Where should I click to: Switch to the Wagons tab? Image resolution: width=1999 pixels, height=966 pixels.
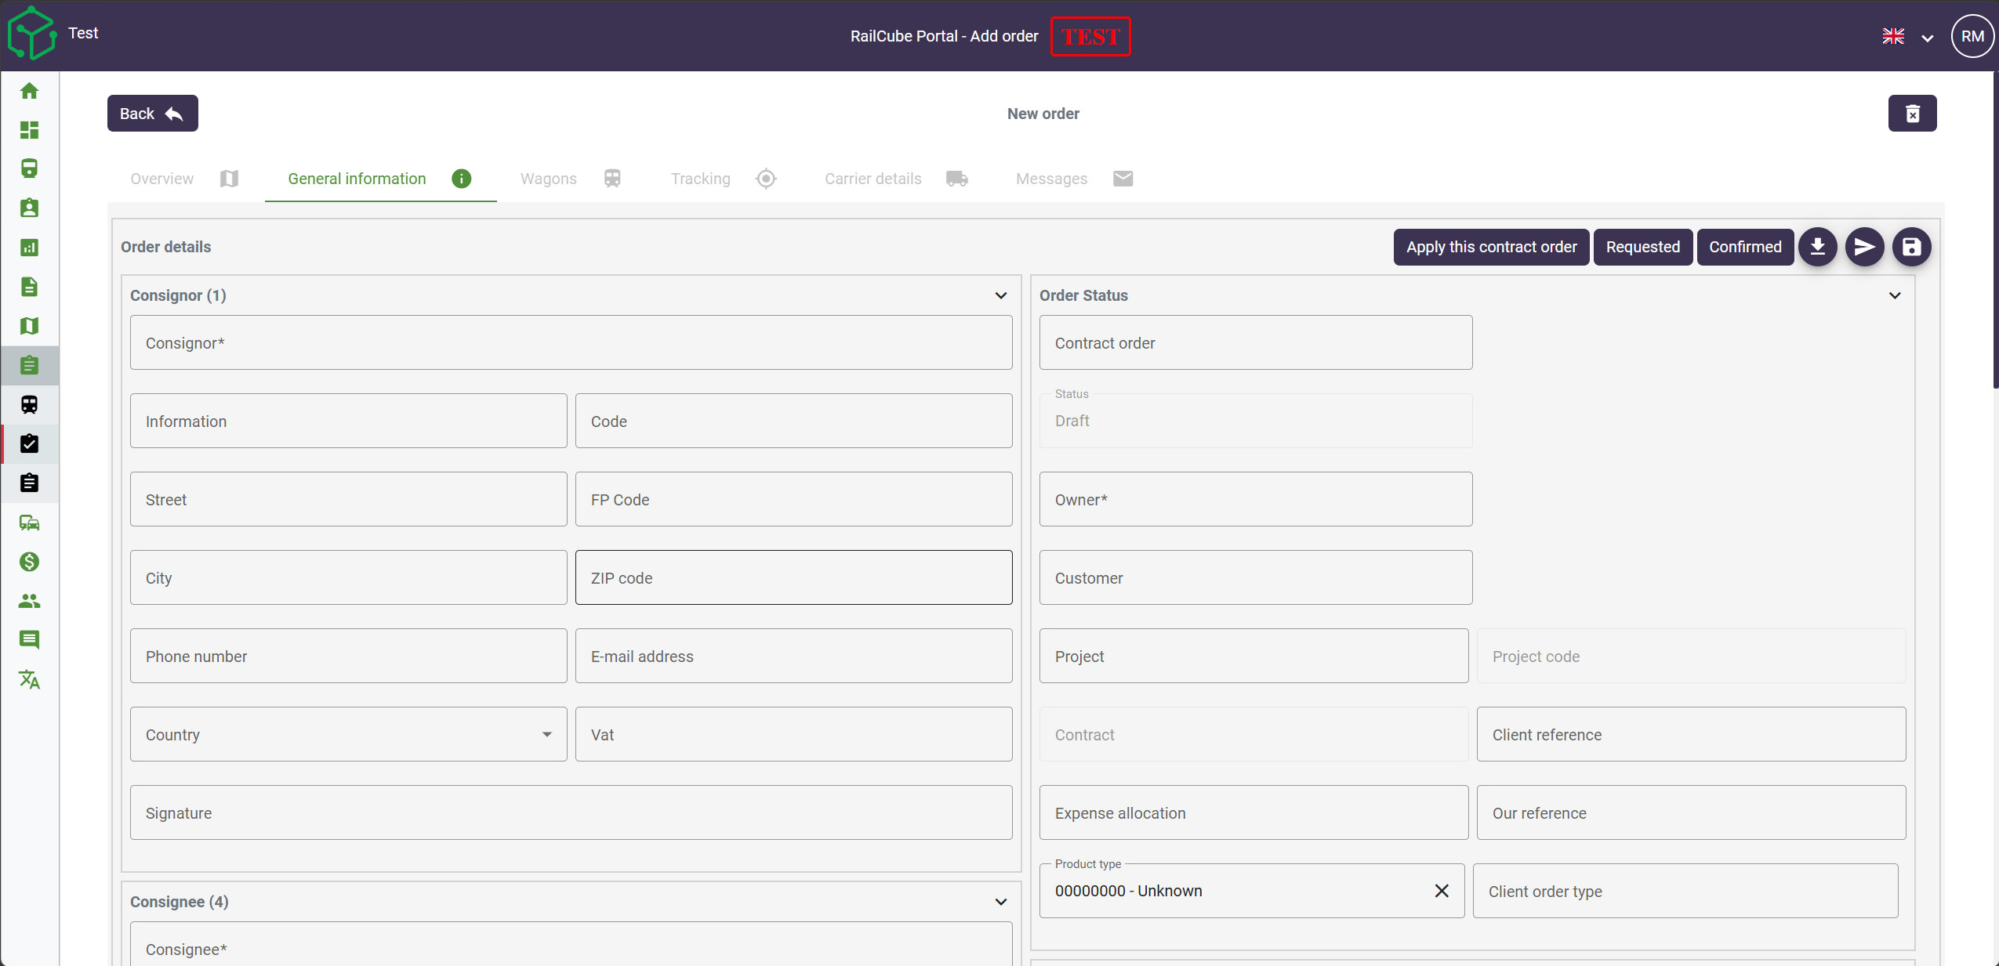pos(571,179)
